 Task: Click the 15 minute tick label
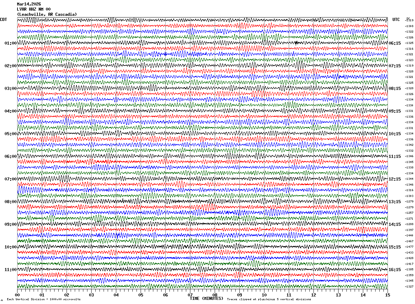coord(388,295)
